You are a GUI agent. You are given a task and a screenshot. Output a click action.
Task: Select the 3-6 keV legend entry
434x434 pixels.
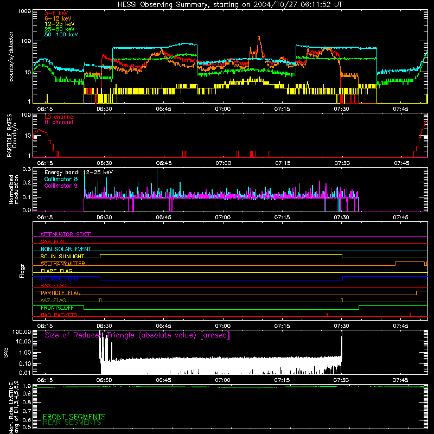(56, 13)
